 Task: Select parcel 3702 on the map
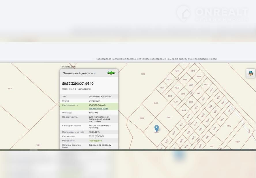[143, 74]
